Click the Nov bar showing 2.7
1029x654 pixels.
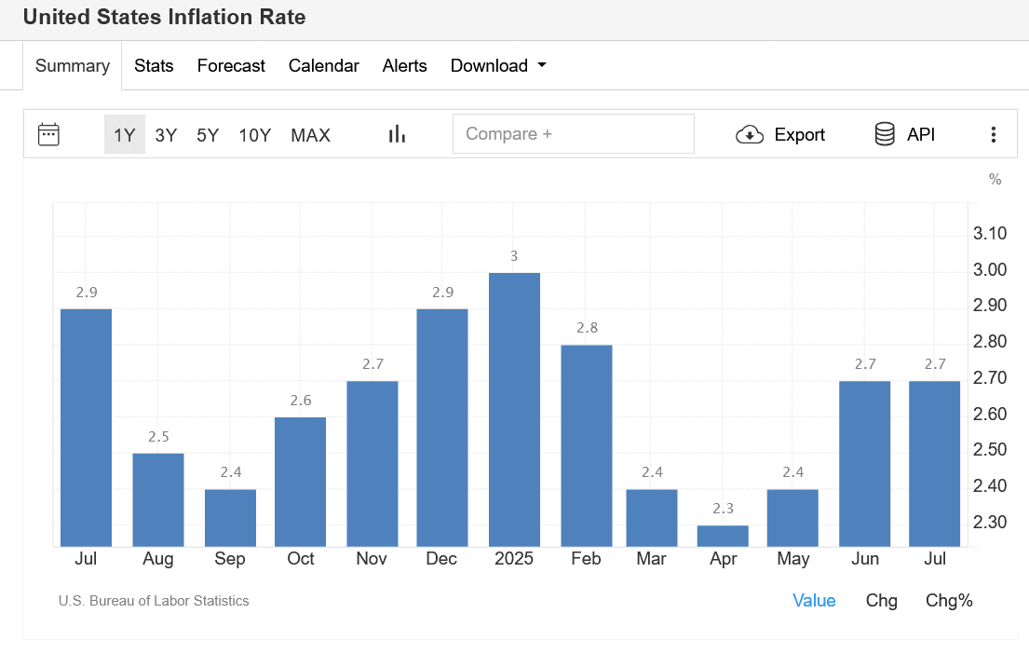point(372,464)
